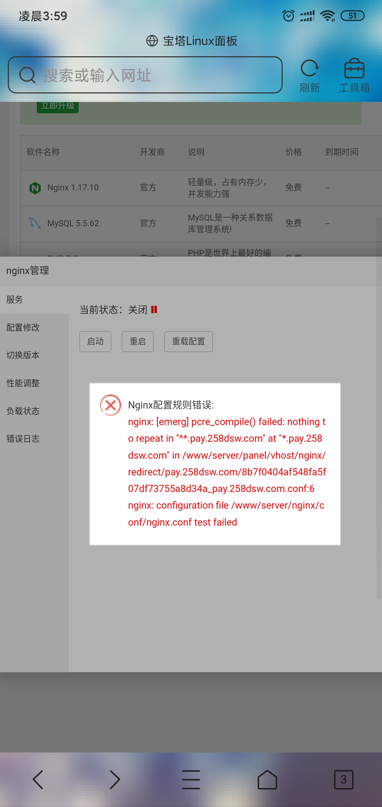Tap the battery indicator showing 51
The height and width of the screenshot is (807, 382).
pyautogui.click(x=352, y=16)
